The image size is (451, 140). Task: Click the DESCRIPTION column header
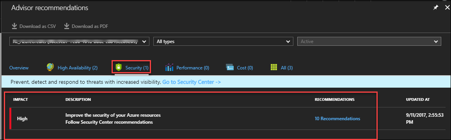coord(78,99)
